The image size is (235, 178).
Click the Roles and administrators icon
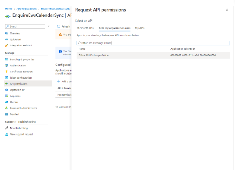pyautogui.click(x=7, y=108)
